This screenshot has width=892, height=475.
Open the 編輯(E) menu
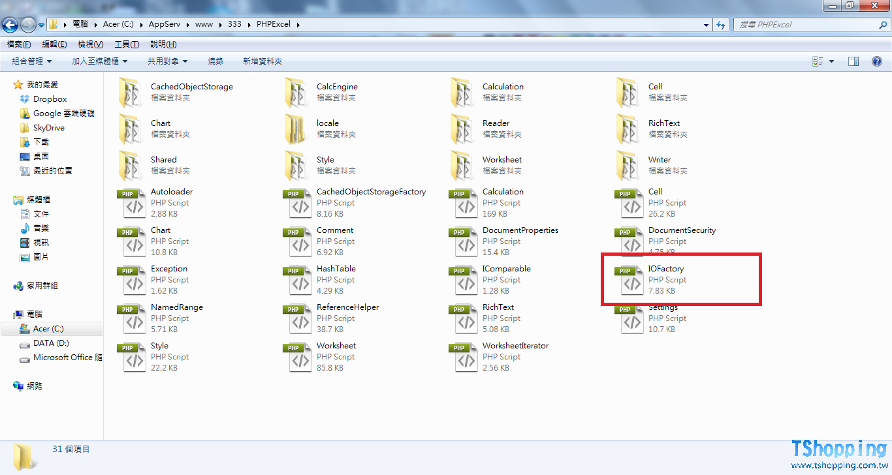[54, 44]
